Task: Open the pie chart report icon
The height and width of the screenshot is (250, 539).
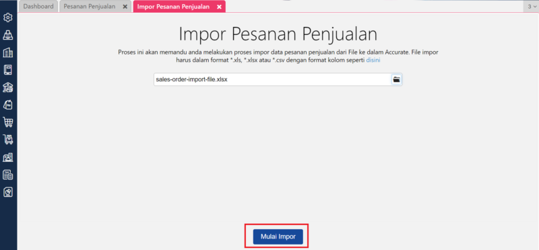Action: [x=7, y=192]
